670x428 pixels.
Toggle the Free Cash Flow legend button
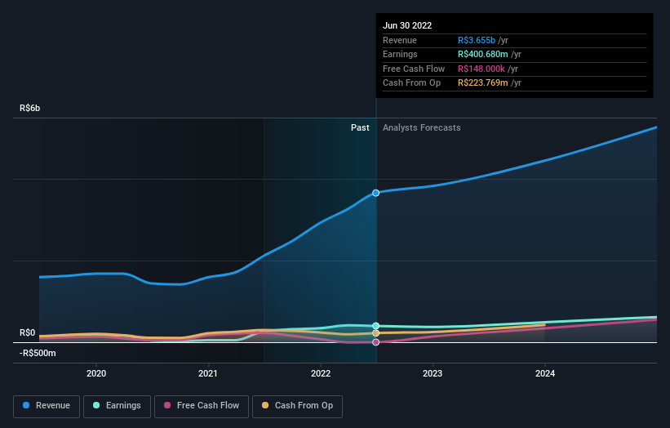pos(202,406)
